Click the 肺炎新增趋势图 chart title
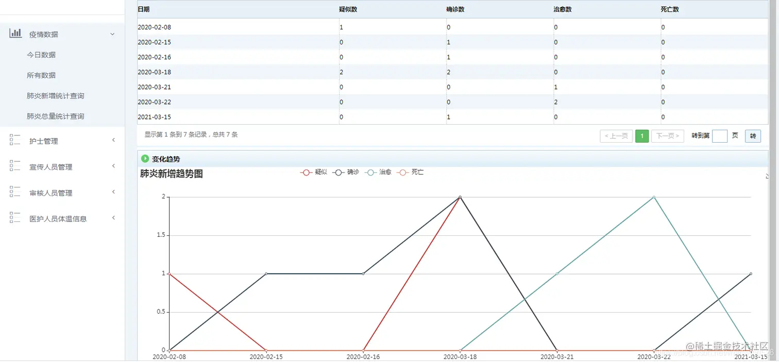The image size is (779, 362). (172, 174)
